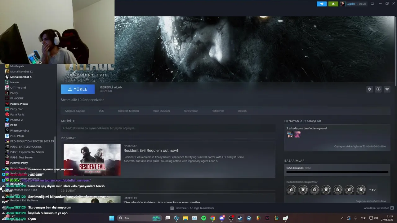Open Discord from the taskbar
The height and width of the screenshot is (223, 397).
coord(222,218)
